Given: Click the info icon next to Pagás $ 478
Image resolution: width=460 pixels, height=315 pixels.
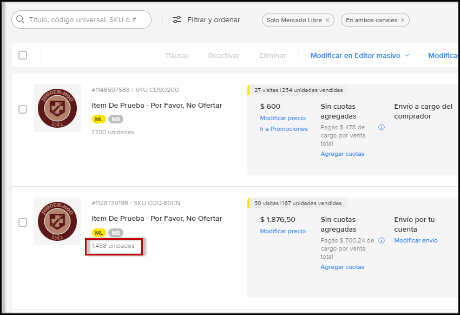Looking at the screenshot, I should [x=382, y=127].
